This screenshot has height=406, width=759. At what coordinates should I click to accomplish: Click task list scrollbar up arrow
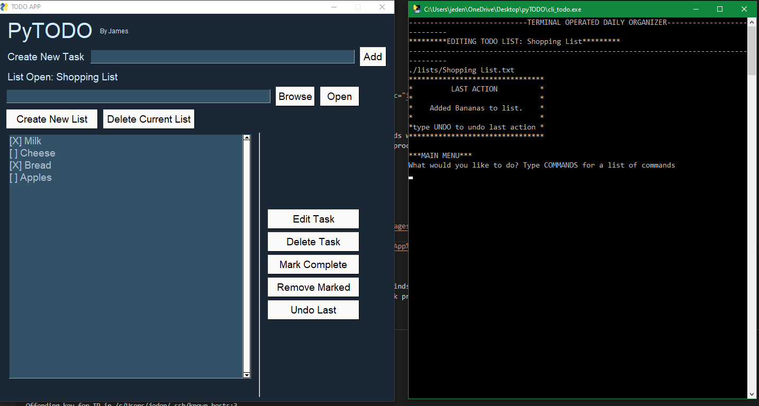[247, 137]
